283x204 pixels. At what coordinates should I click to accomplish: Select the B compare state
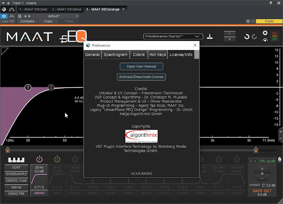pos(229,39)
